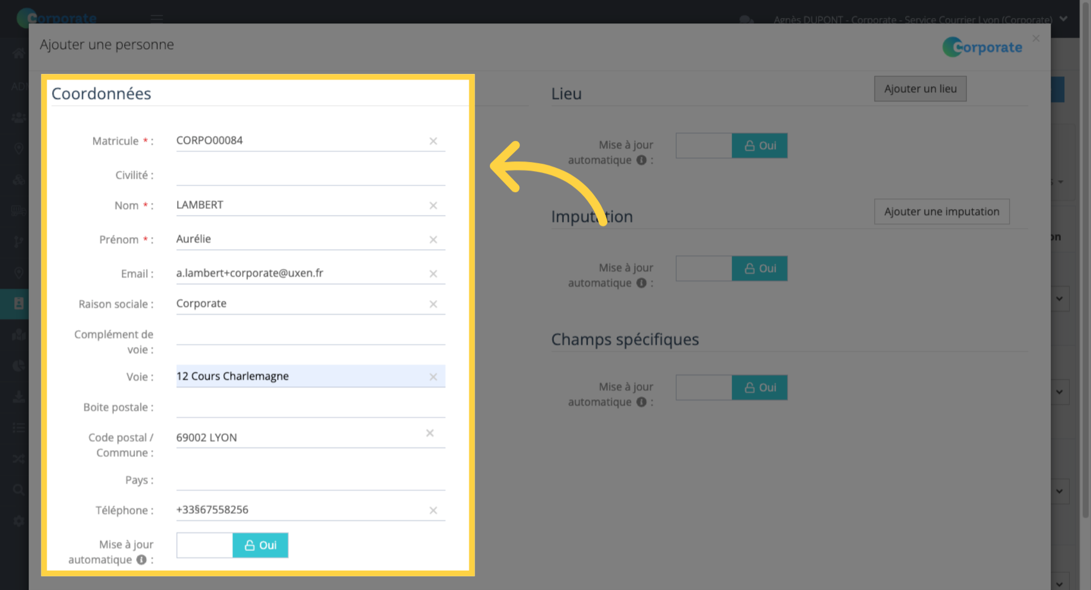Click the Ajouter une personne dialog title
1091x590 pixels.
(x=107, y=44)
